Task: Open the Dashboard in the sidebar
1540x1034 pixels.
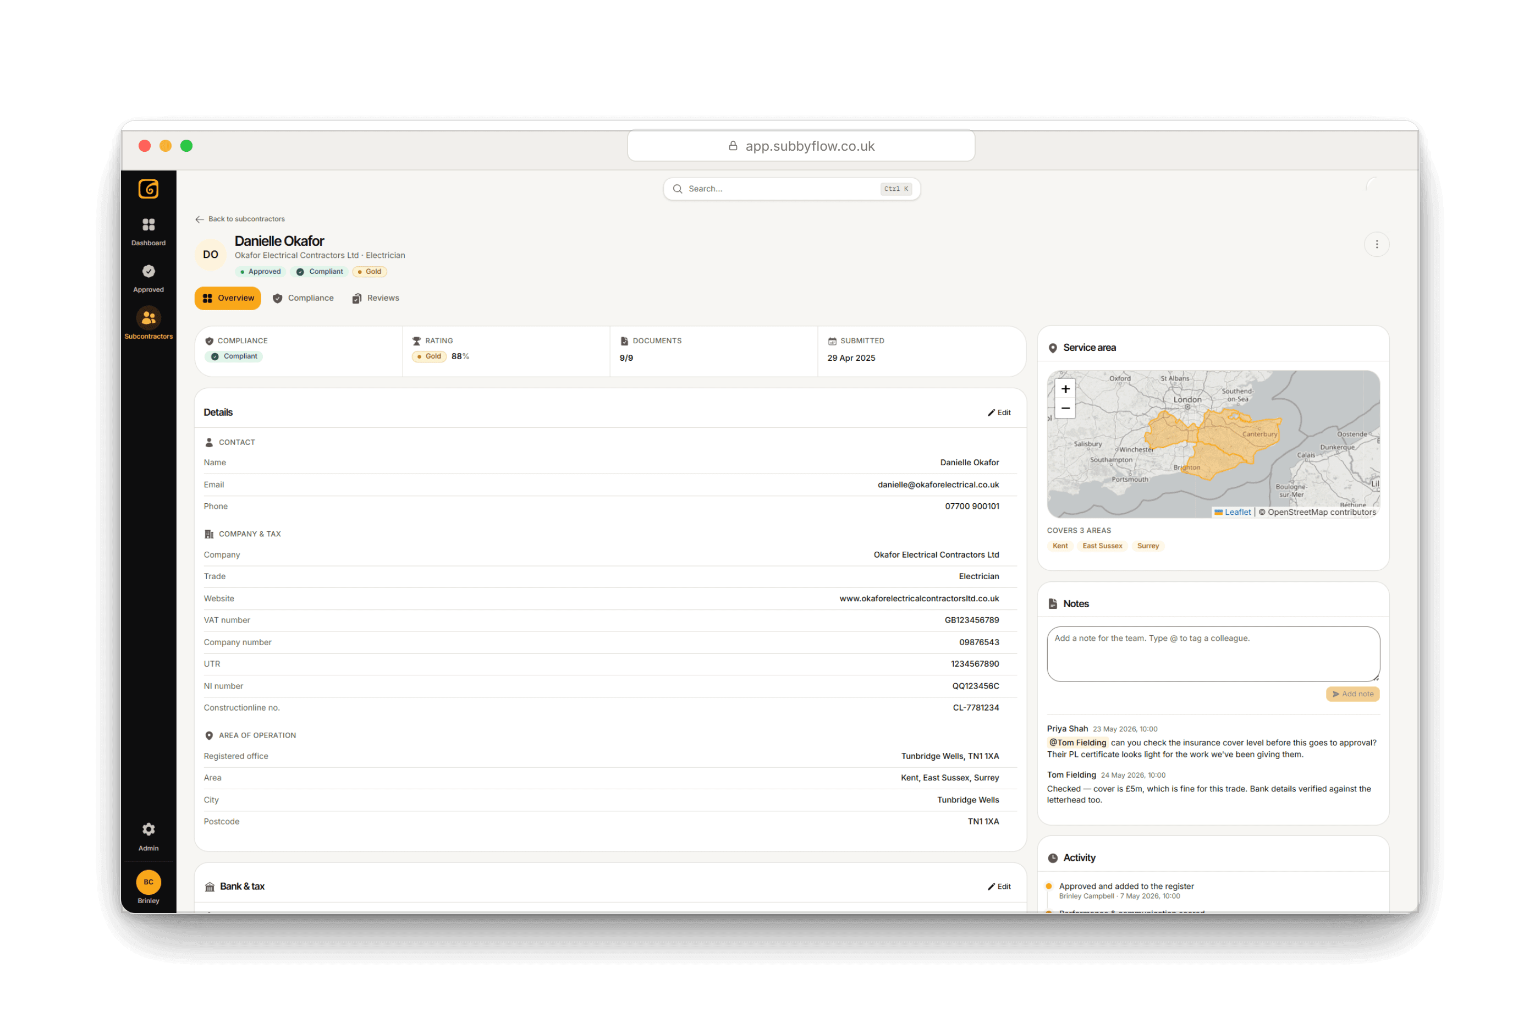Action: pyautogui.click(x=148, y=232)
